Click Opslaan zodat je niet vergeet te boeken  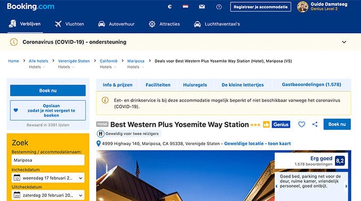(48, 111)
